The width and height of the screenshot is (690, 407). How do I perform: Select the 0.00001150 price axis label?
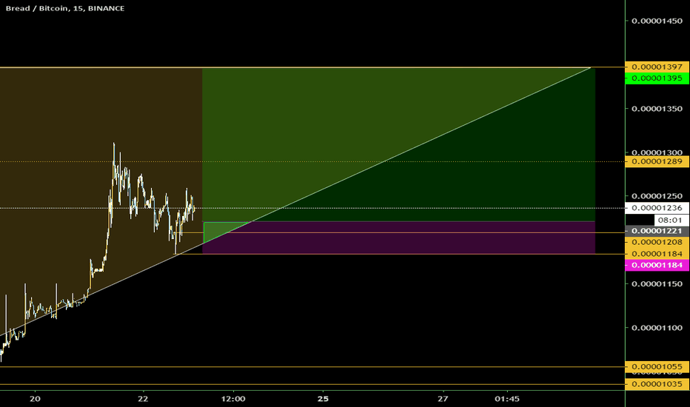657,284
